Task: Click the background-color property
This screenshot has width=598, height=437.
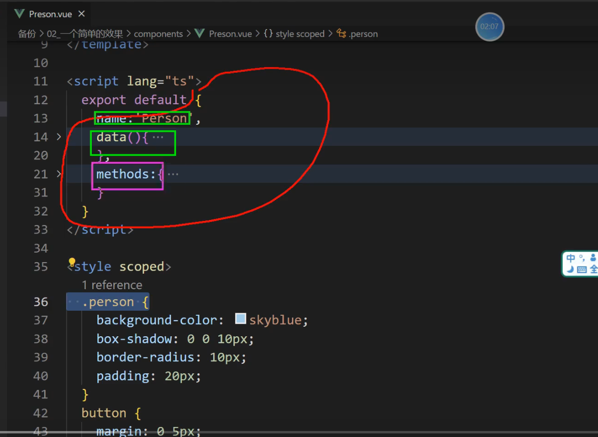Action: [157, 320]
